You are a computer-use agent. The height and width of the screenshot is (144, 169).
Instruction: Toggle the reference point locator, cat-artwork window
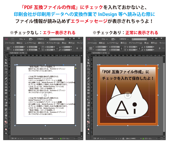[x=91, y=48]
